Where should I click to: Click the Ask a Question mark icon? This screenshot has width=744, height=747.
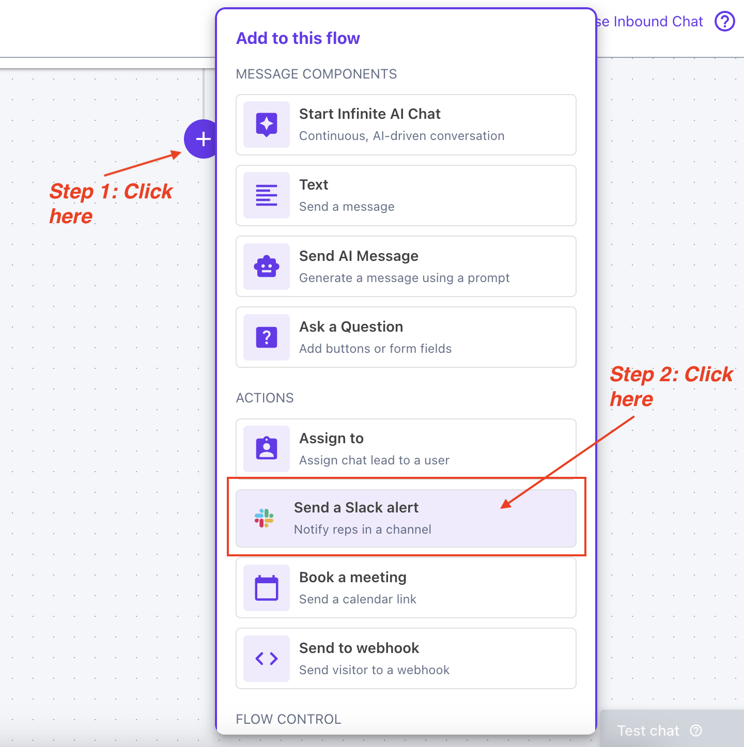point(267,337)
